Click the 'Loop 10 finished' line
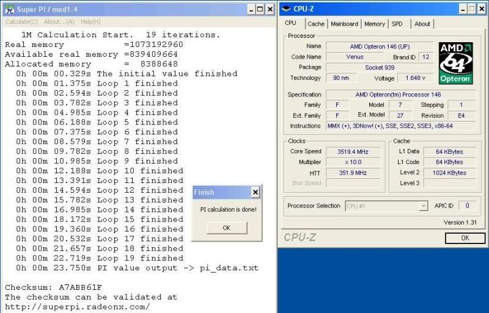The width and height of the screenshot is (489, 313). click(100, 171)
